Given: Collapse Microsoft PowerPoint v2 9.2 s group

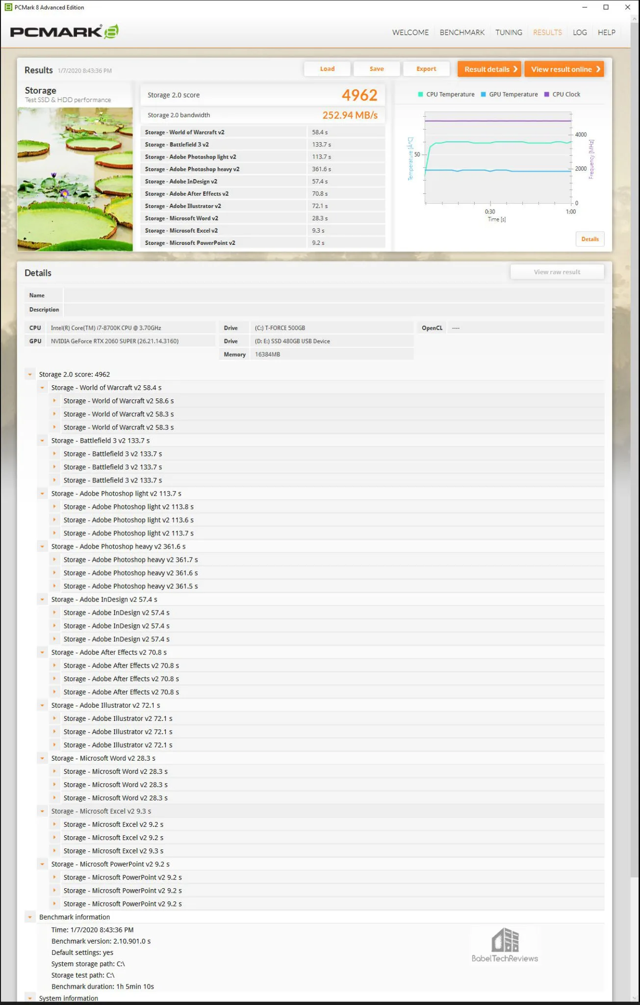Looking at the screenshot, I should coord(42,865).
